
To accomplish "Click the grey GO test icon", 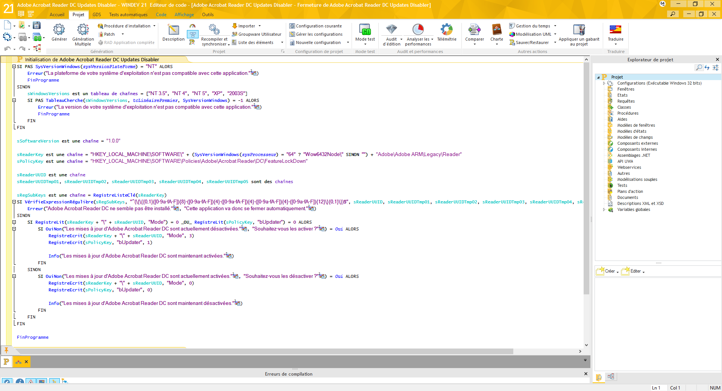I will 23,38.
